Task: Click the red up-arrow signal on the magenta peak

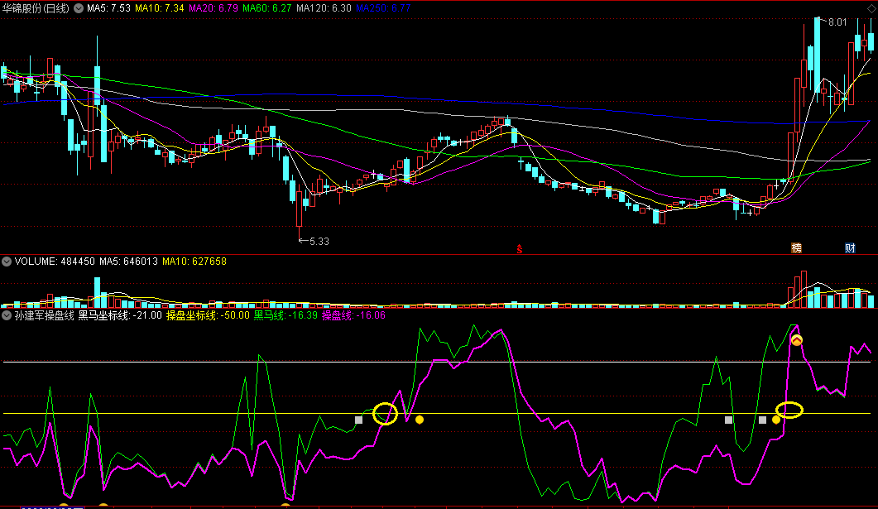Action: tap(797, 339)
